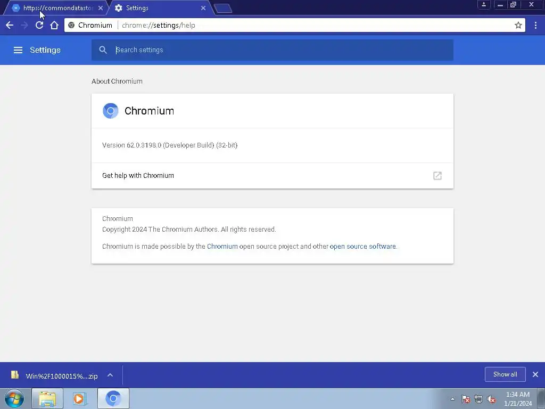Click the Version 62.0.3198.0 text
Screen dimensions: 545x409
[170, 145]
